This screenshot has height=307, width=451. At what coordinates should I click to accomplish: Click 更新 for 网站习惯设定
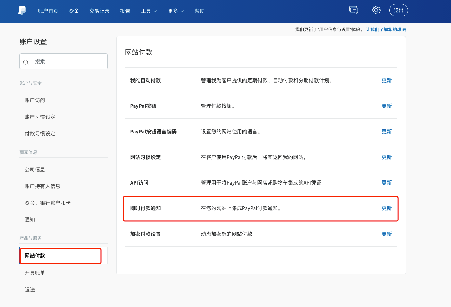point(387,157)
